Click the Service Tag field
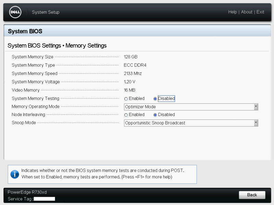 45,199
